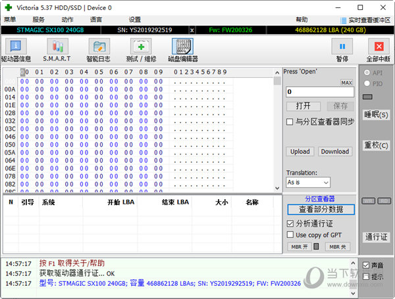The width and height of the screenshot is (395, 299).
Task: Click the 暂停 pause button icon
Action: click(x=342, y=47)
